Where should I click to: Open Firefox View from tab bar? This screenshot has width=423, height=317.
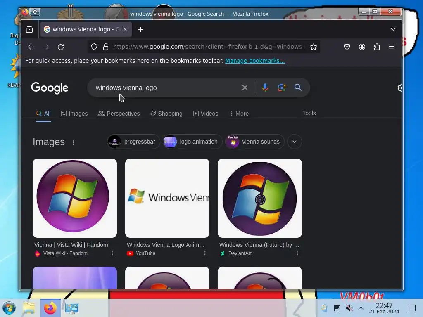(29, 29)
